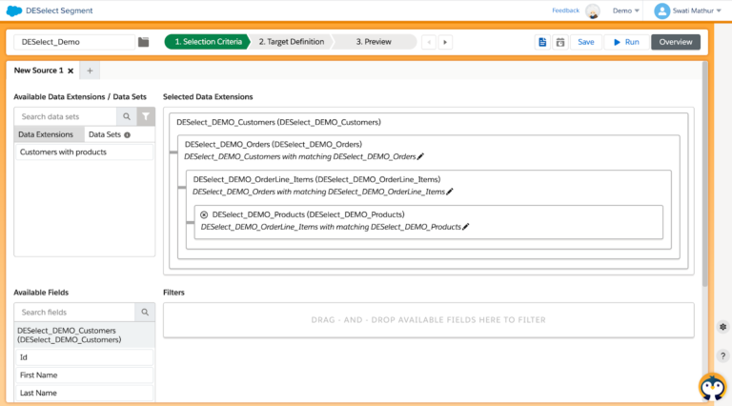The image size is (732, 406).
Task: Click the Feedback link
Action: pos(565,10)
